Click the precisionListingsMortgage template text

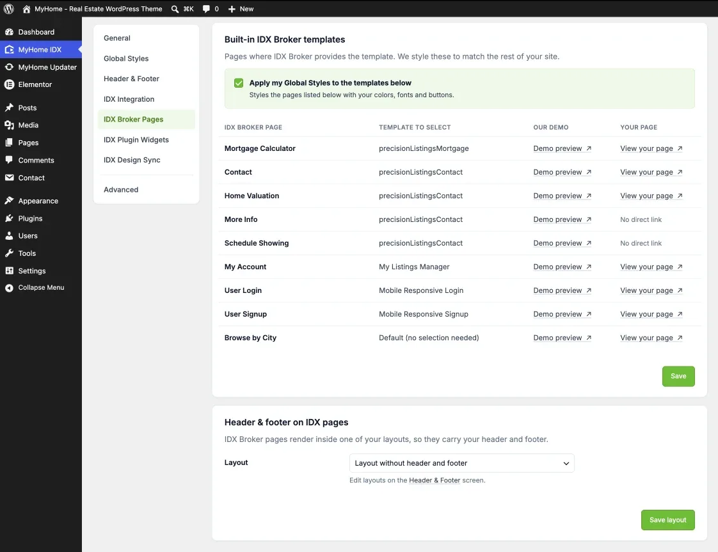coord(424,148)
